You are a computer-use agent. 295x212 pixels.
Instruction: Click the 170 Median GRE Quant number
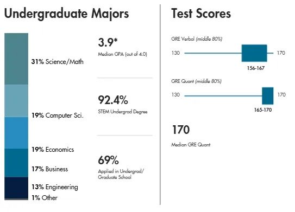coord(181,130)
